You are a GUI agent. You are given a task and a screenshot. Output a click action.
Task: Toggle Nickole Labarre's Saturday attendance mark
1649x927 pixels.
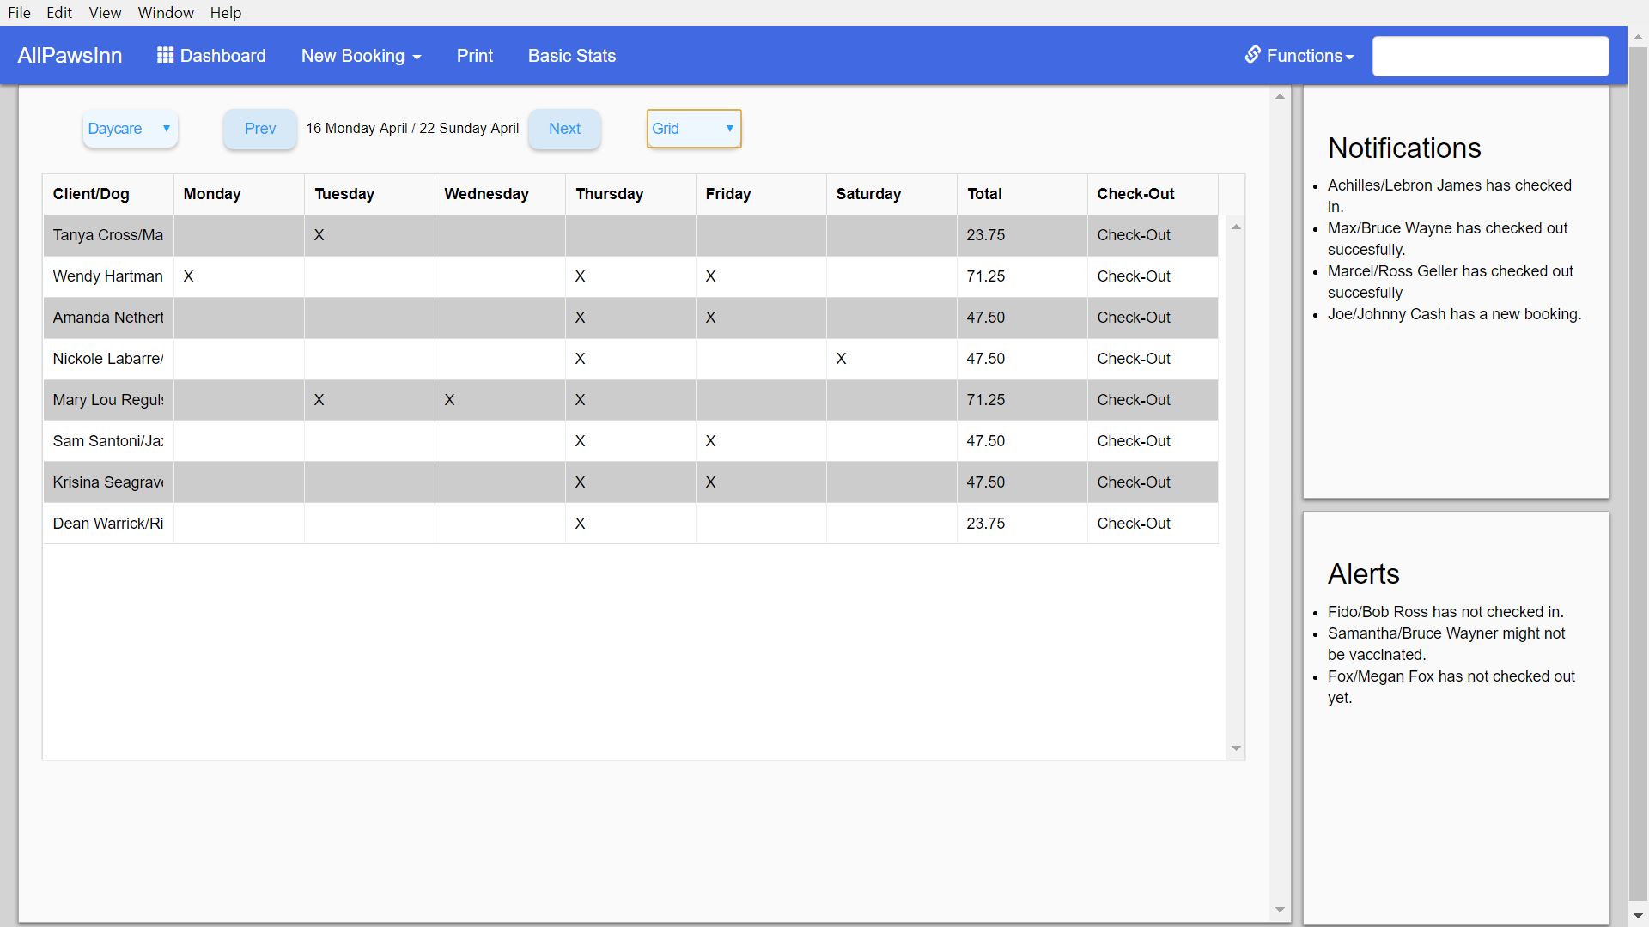841,359
